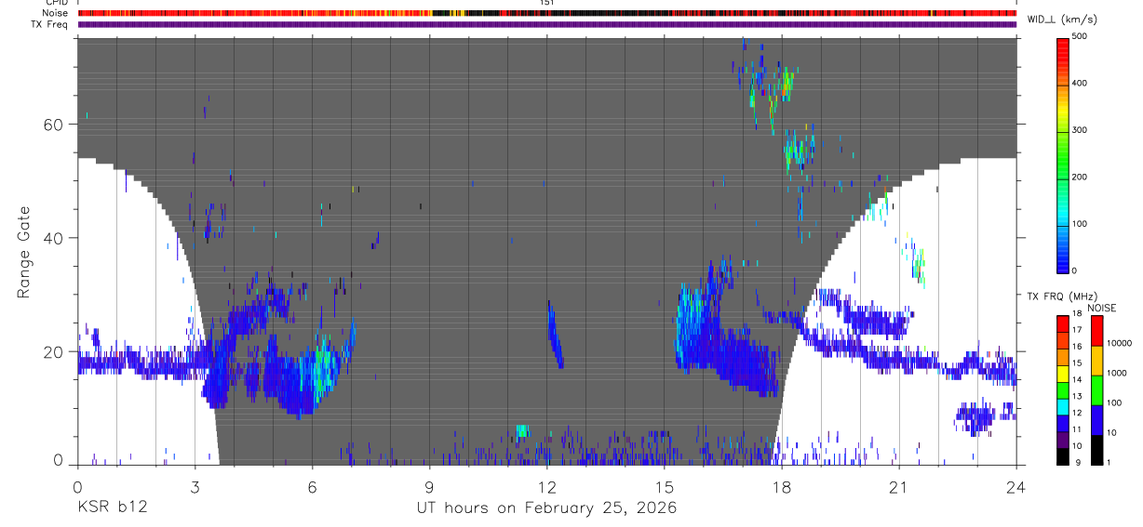Screen dimensions: 1143x527
Task: Click x-axis tick label '9'
Action: (x=430, y=486)
